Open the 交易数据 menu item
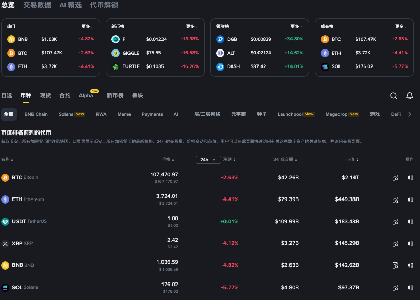420x300 pixels. pyautogui.click(x=37, y=5)
